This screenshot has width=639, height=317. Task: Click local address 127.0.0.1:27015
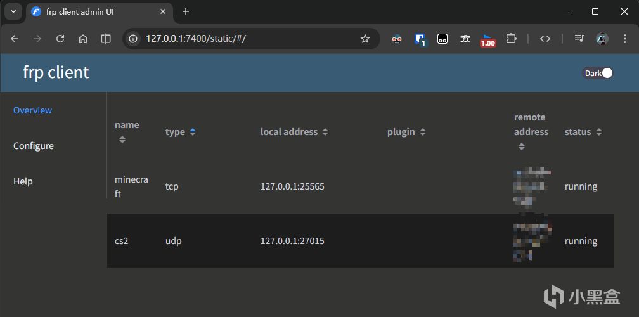pos(293,241)
